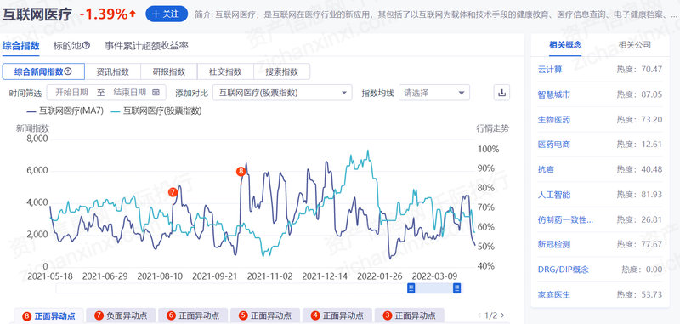The width and height of the screenshot is (680, 324).
Task: Click the 结束日期 end date field
Action: tap(129, 93)
